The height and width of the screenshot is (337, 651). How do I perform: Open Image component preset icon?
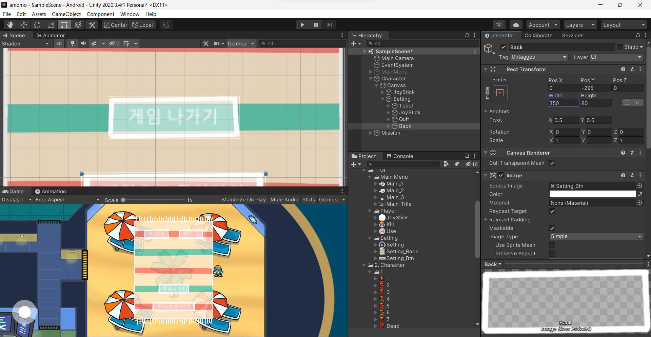point(632,176)
